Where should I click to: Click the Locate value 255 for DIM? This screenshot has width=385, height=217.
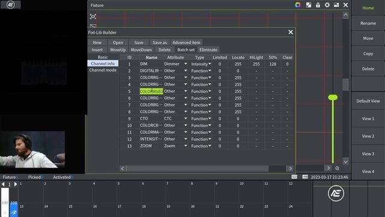[238, 64]
